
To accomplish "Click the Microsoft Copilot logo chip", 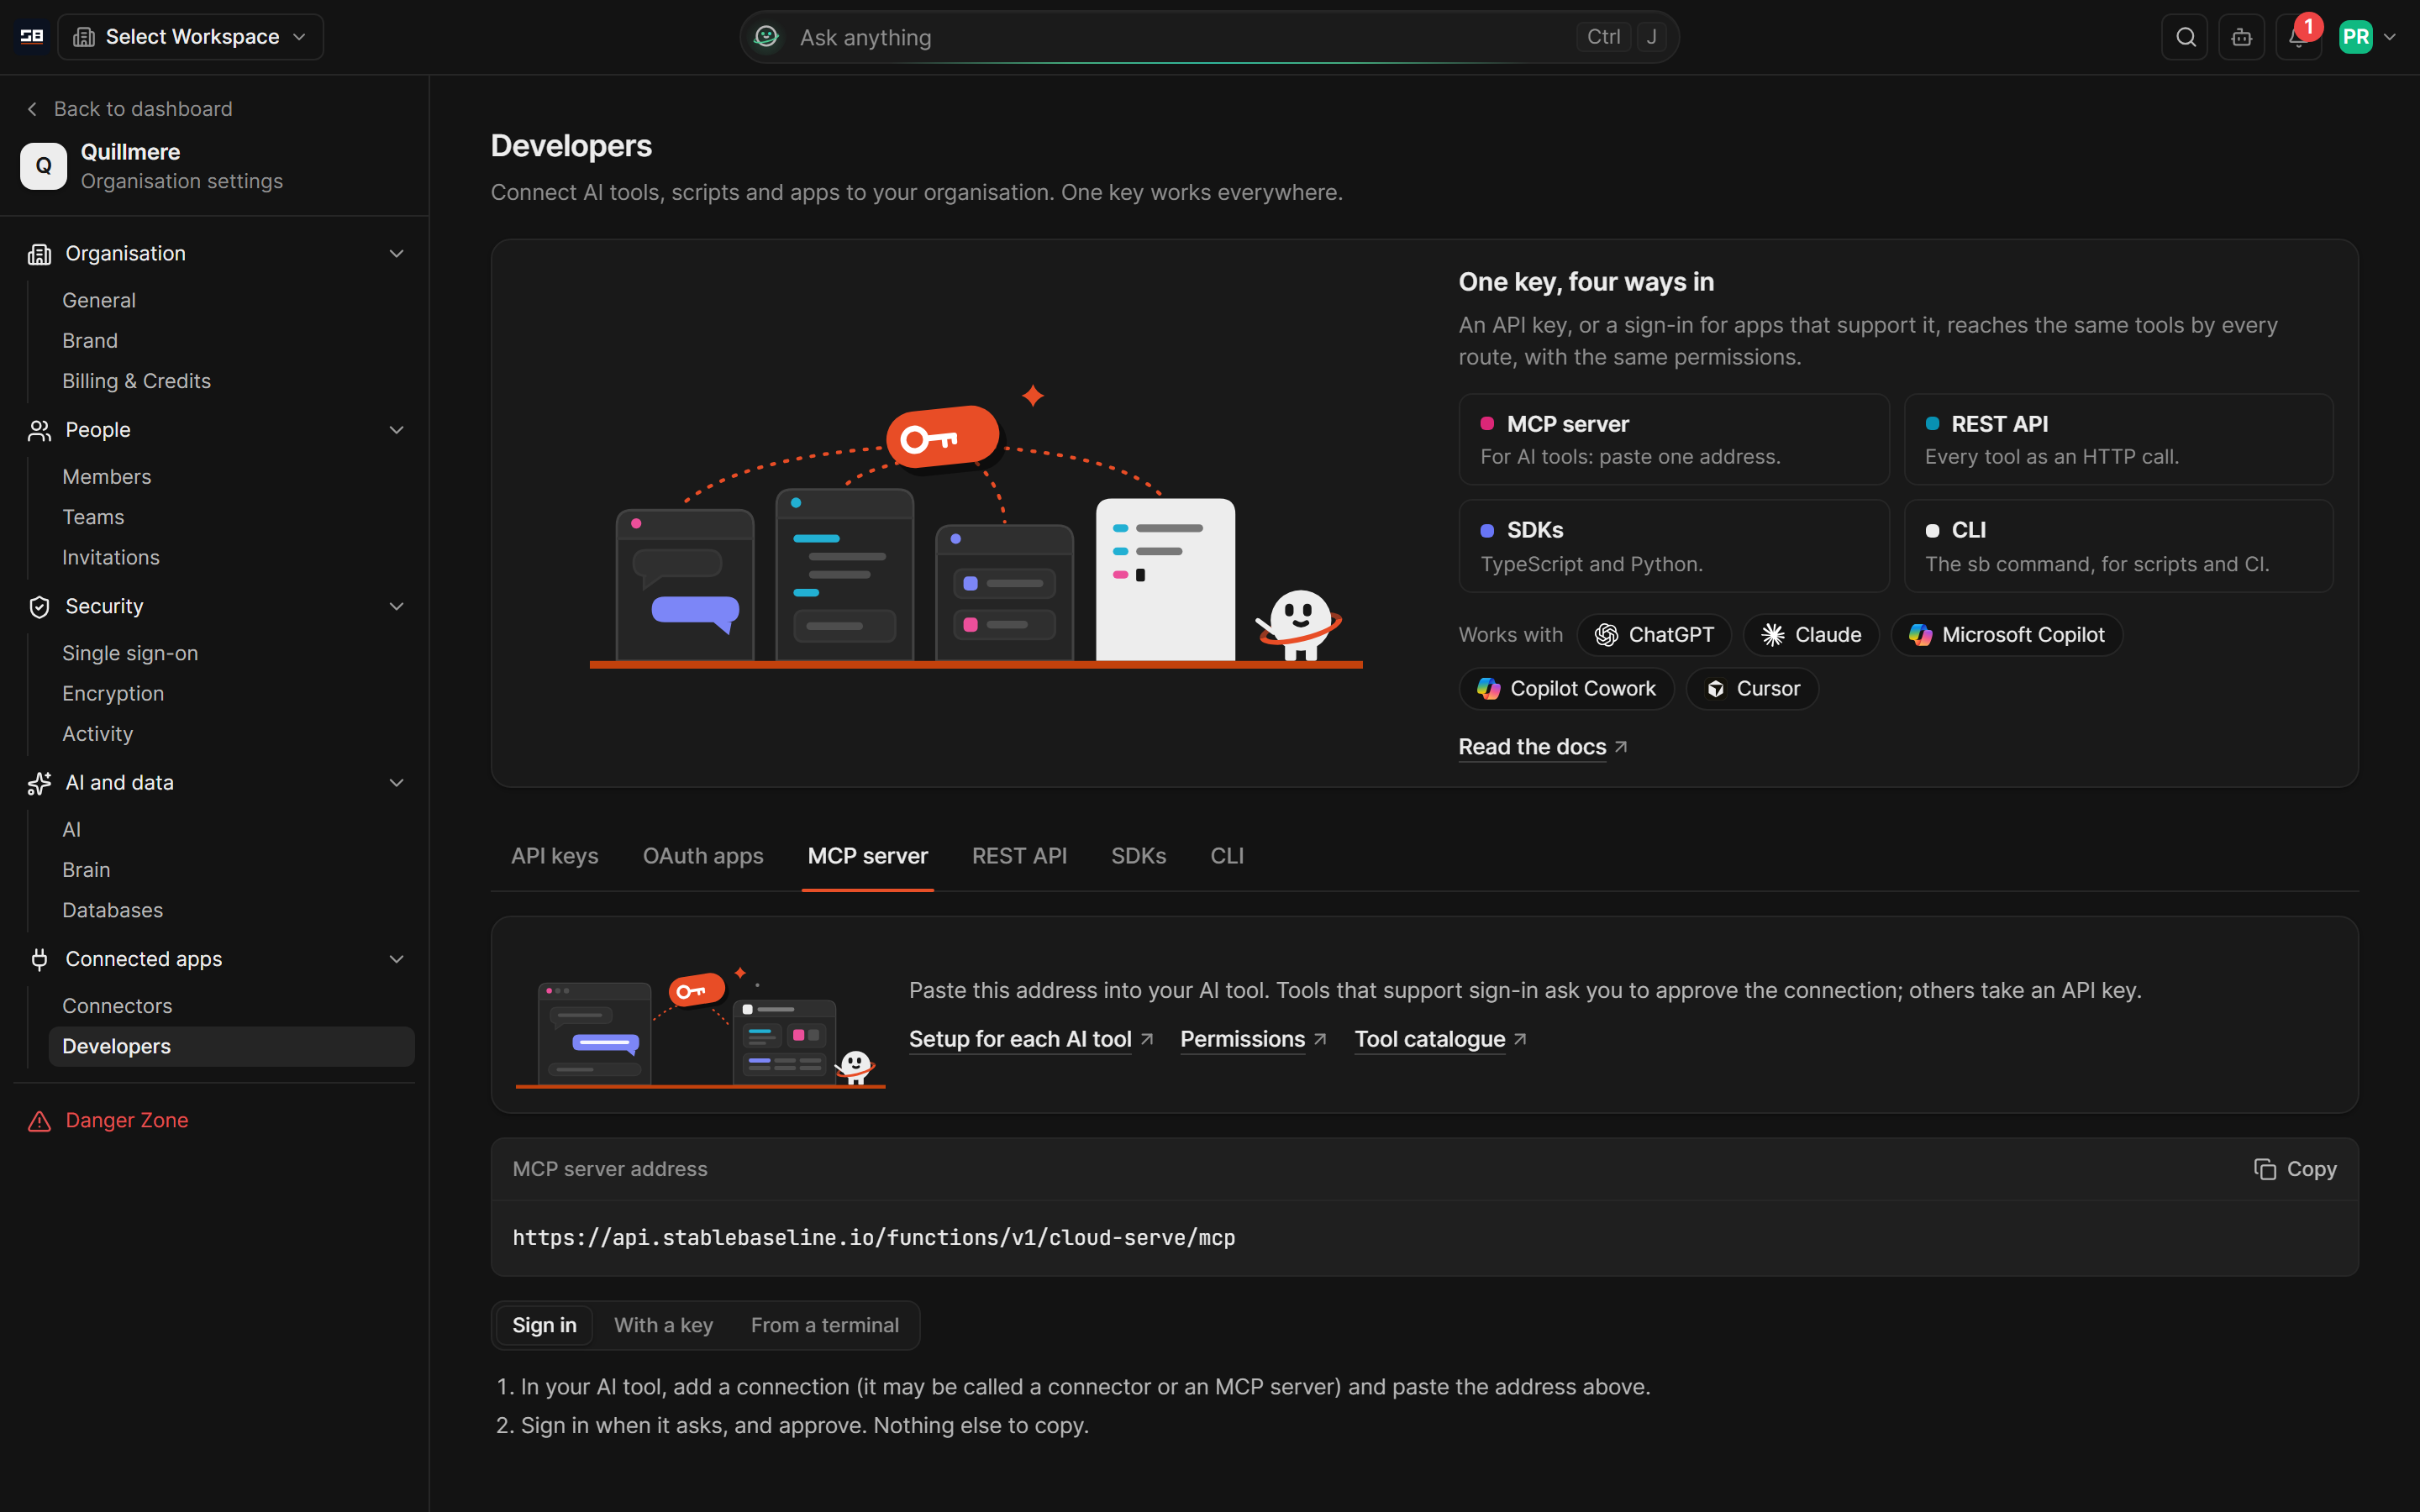I will click(2006, 635).
